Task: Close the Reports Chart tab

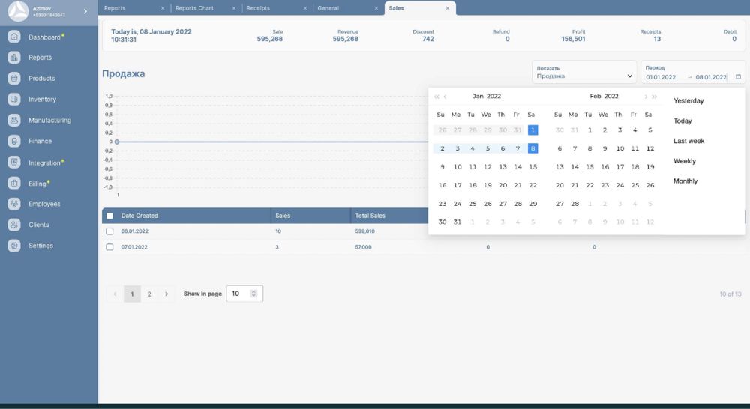Action: [x=234, y=8]
